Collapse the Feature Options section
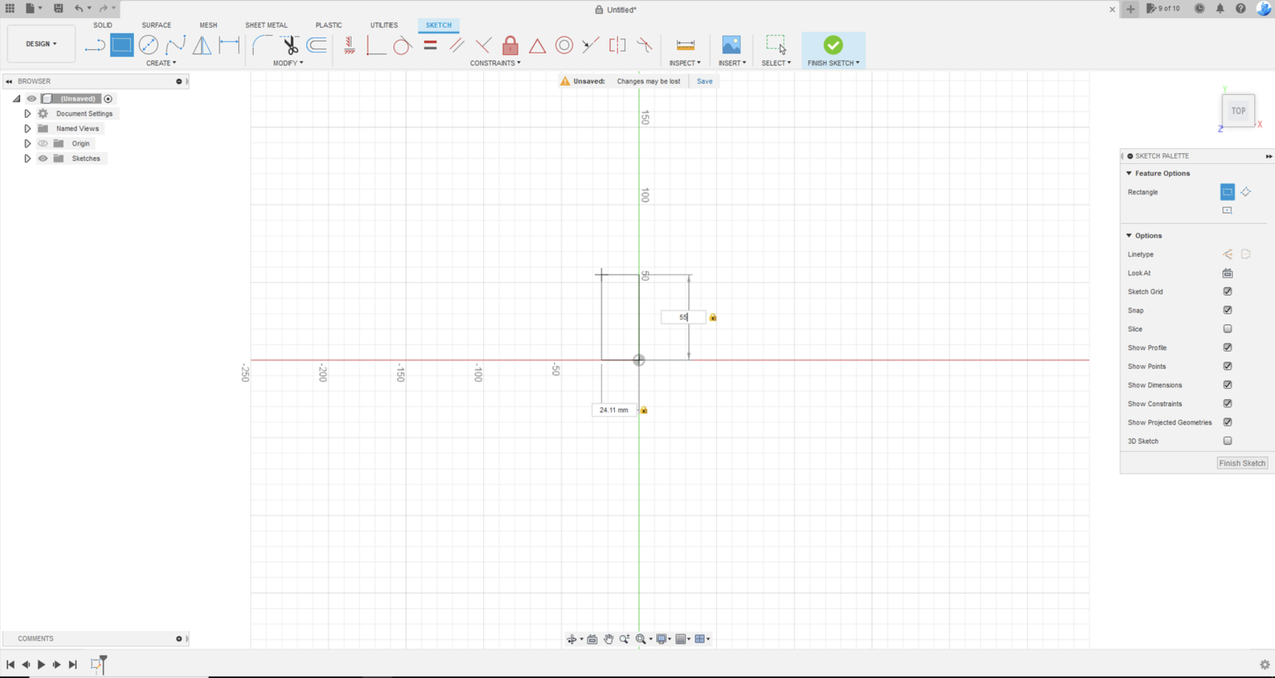This screenshot has width=1275, height=678. 1129,173
